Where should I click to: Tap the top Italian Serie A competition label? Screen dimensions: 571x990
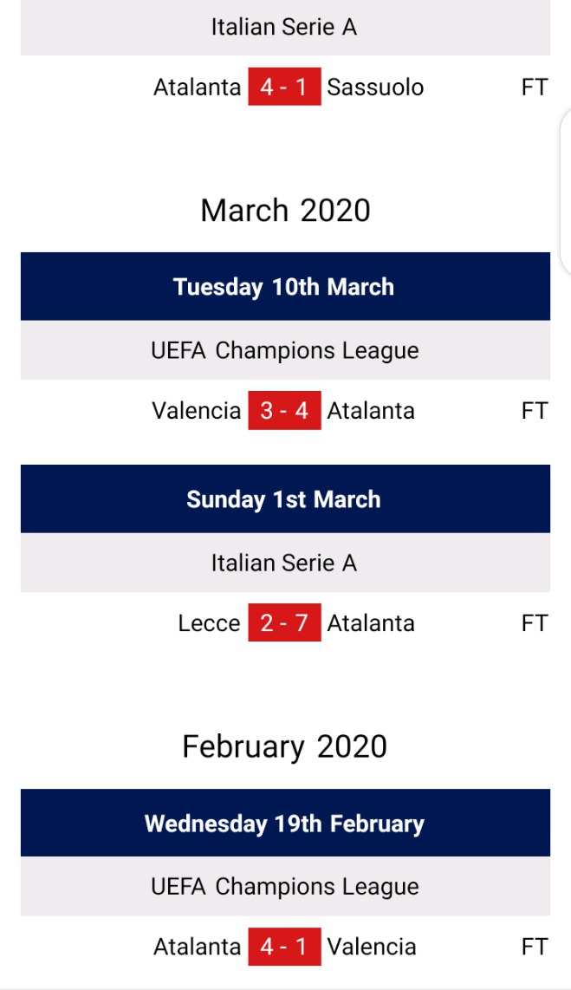point(284,27)
